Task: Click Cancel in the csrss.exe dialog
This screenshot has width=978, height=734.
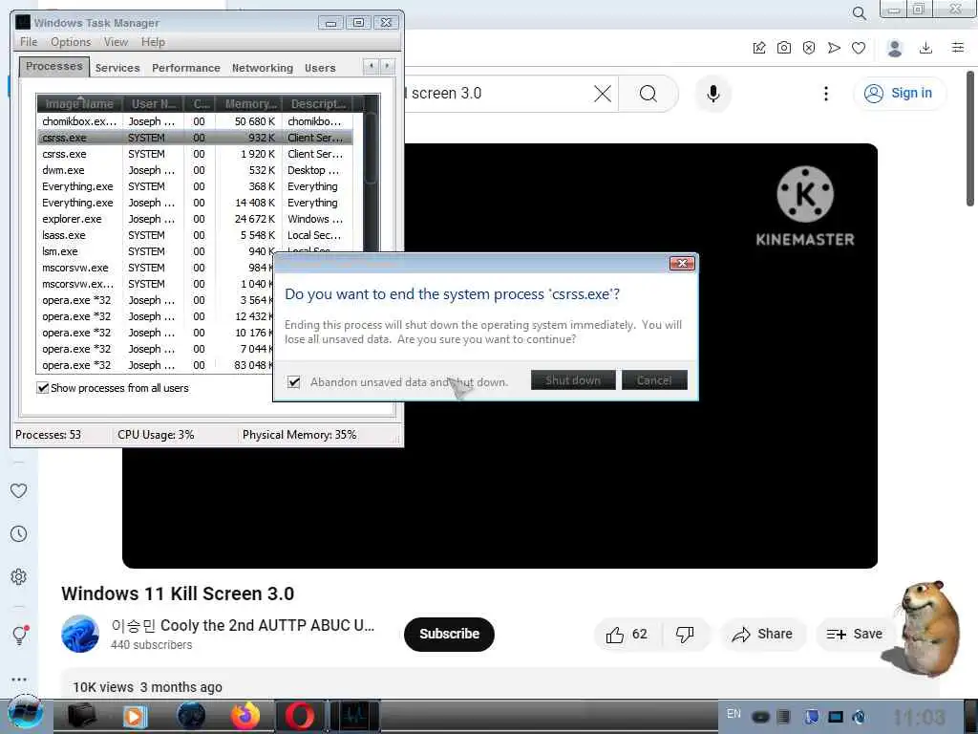Action: click(x=654, y=380)
